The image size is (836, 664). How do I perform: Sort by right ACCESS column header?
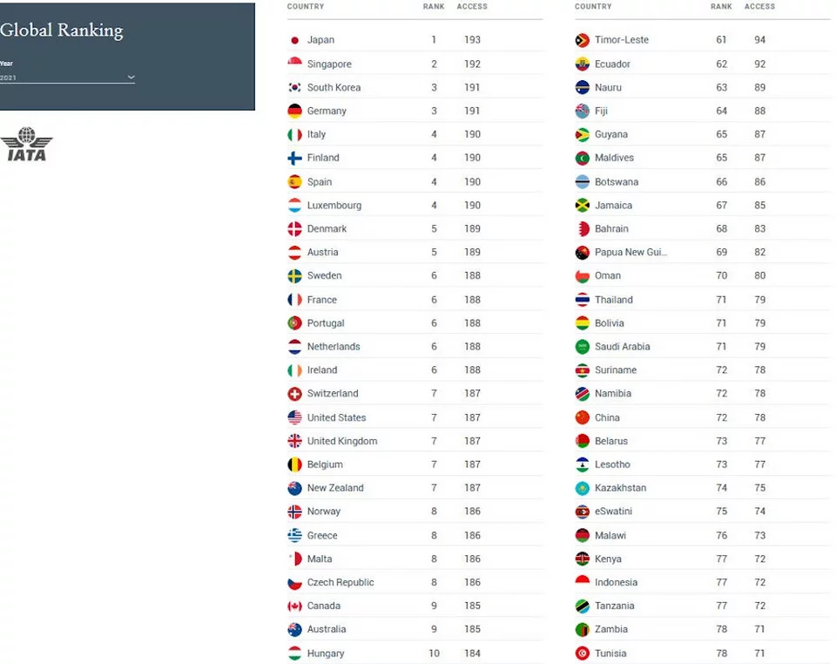759,6
